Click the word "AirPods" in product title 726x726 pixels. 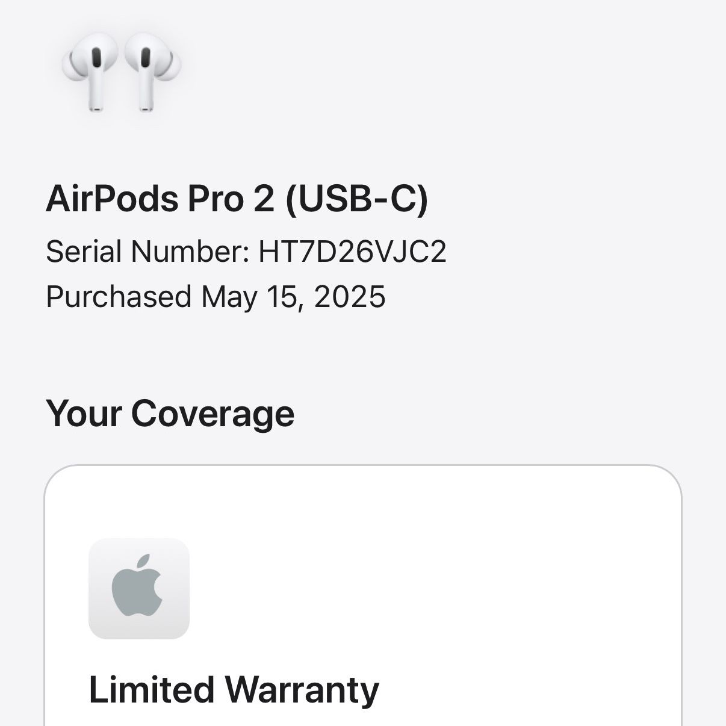coord(112,198)
